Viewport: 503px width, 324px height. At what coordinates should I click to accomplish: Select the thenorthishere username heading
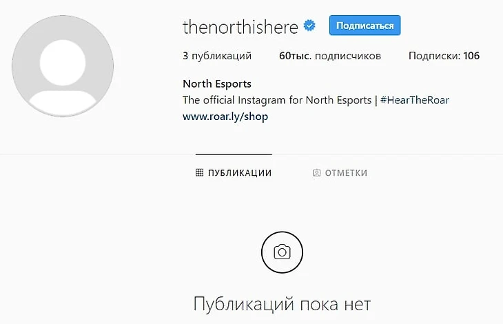pos(240,27)
